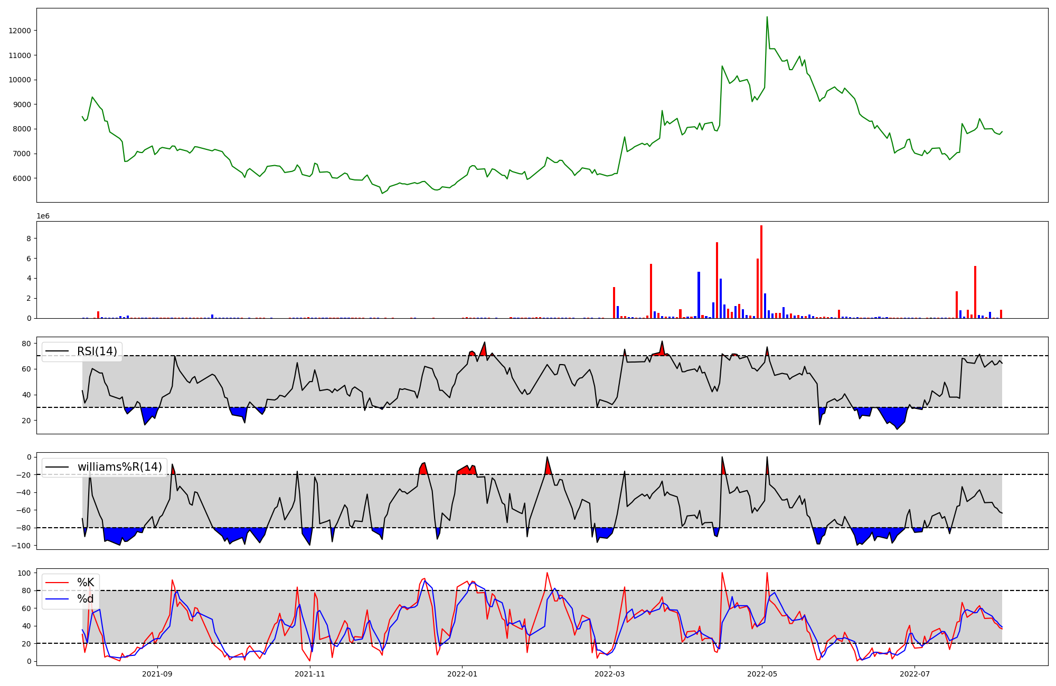Click the 2021-09 date axis label
This screenshot has width=1056, height=686.
(x=157, y=674)
